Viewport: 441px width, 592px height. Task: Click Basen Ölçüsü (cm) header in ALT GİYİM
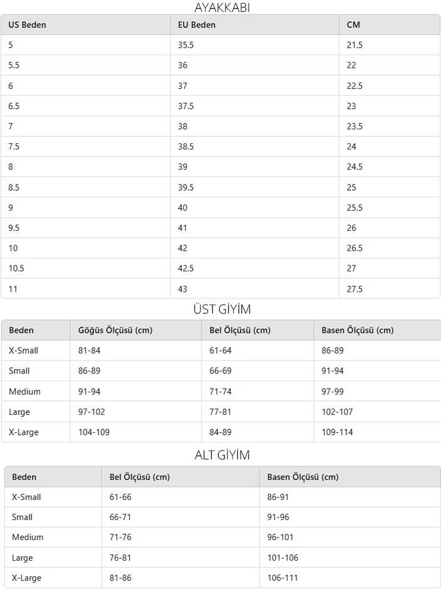click(350, 477)
